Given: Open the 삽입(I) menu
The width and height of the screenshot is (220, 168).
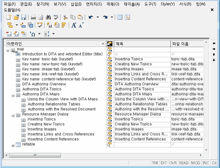Looking at the screenshot, I should tap(76, 4).
